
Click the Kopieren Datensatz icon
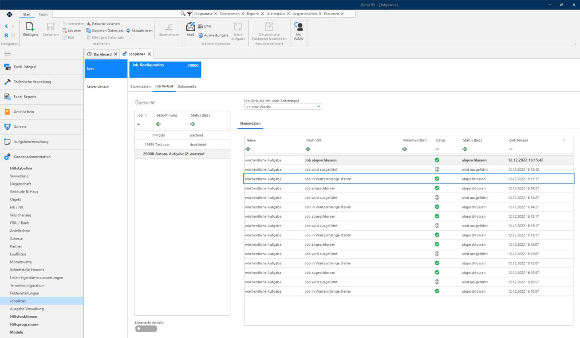89,31
